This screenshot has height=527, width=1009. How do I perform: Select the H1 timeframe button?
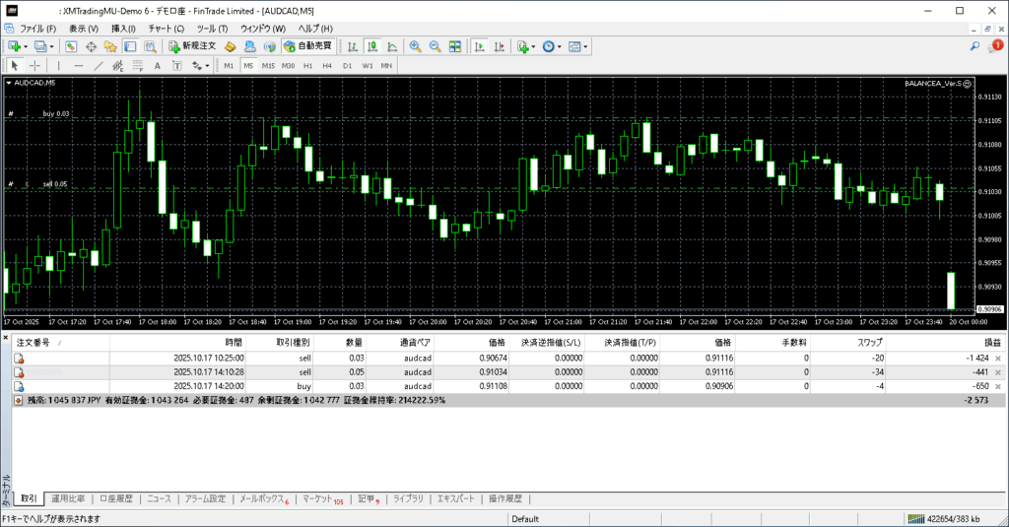[307, 66]
